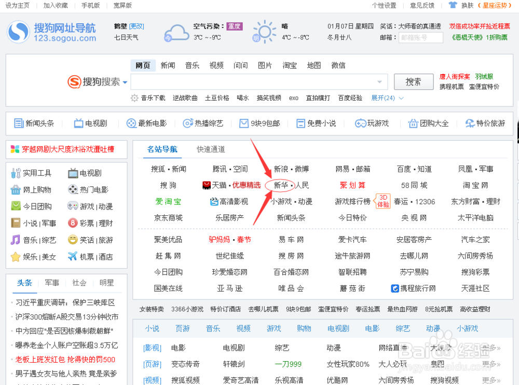Screen dimensions: 519x385
Task: Click the 网上购物 basket icon
Action: tap(16, 190)
